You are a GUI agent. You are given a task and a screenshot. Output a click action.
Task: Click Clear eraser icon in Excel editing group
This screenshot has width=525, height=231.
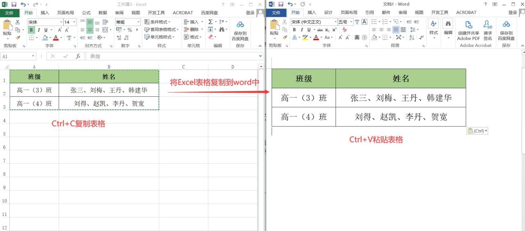(211, 37)
